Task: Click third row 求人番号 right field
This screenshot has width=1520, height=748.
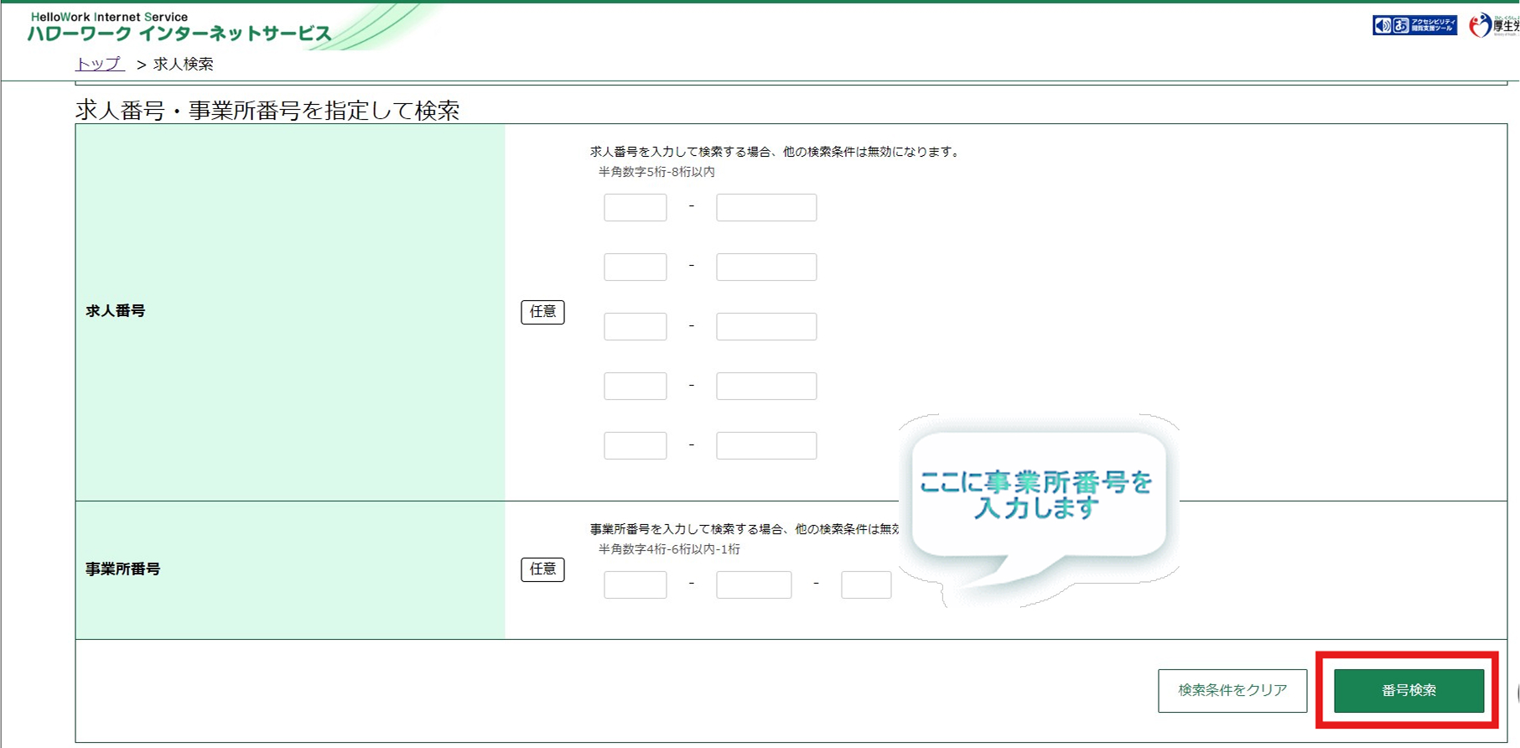Action: [765, 326]
